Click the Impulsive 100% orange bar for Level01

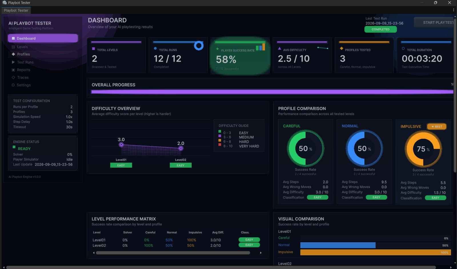click(376, 252)
